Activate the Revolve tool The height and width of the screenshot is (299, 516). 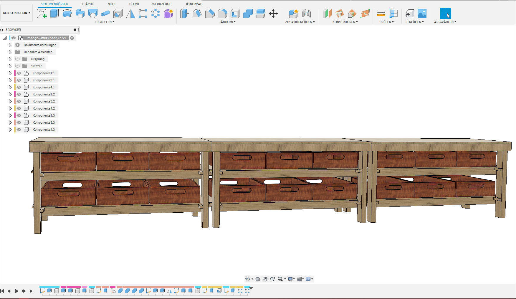(x=67, y=14)
